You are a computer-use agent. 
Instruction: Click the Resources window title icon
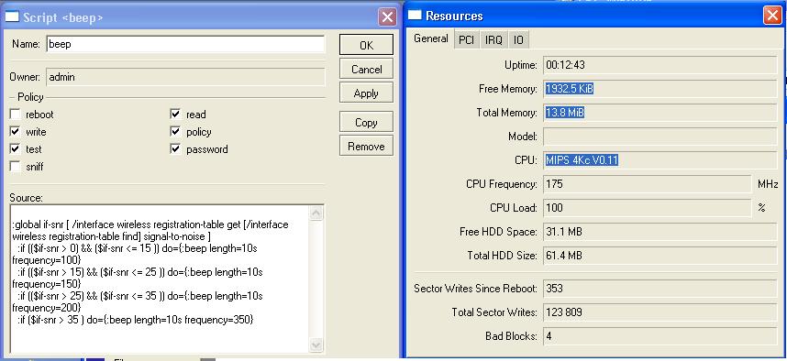coord(415,16)
